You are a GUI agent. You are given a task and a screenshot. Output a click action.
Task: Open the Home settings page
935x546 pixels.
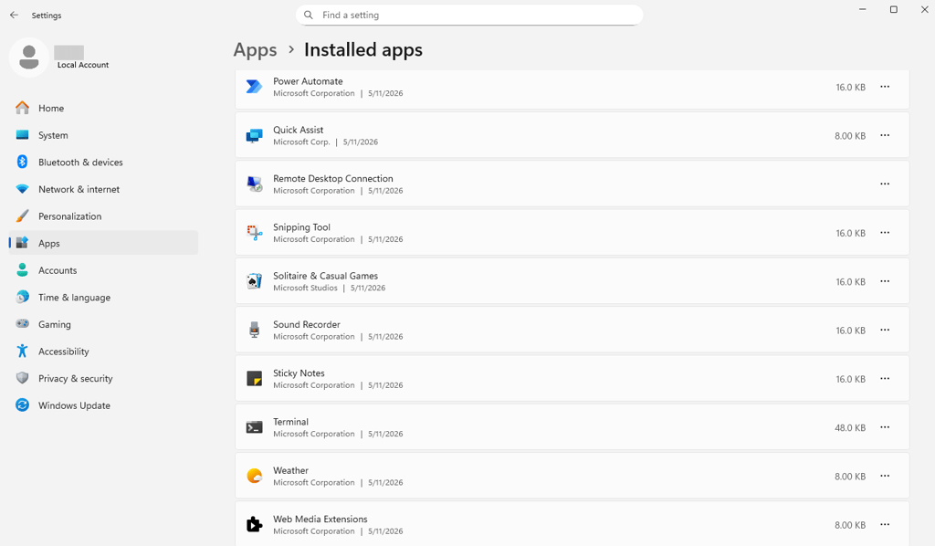pyautogui.click(x=103, y=108)
